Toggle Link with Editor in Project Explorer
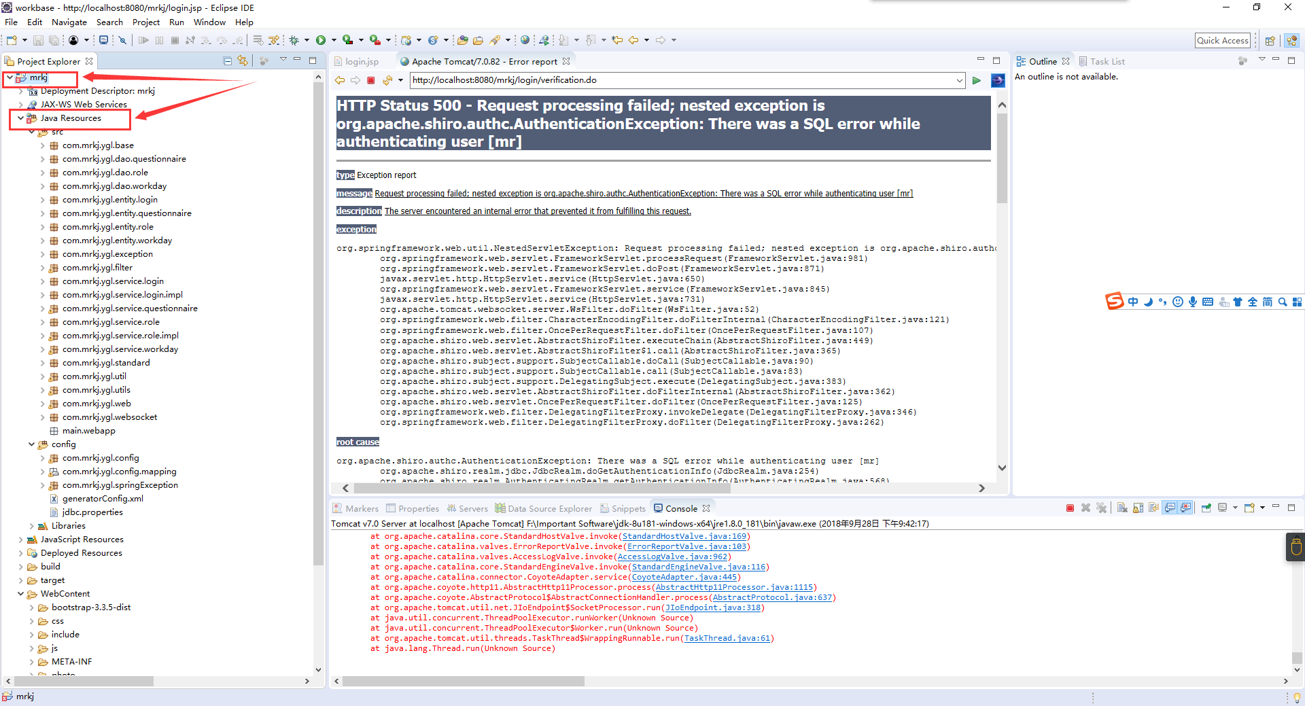The height and width of the screenshot is (706, 1305). pos(243,61)
